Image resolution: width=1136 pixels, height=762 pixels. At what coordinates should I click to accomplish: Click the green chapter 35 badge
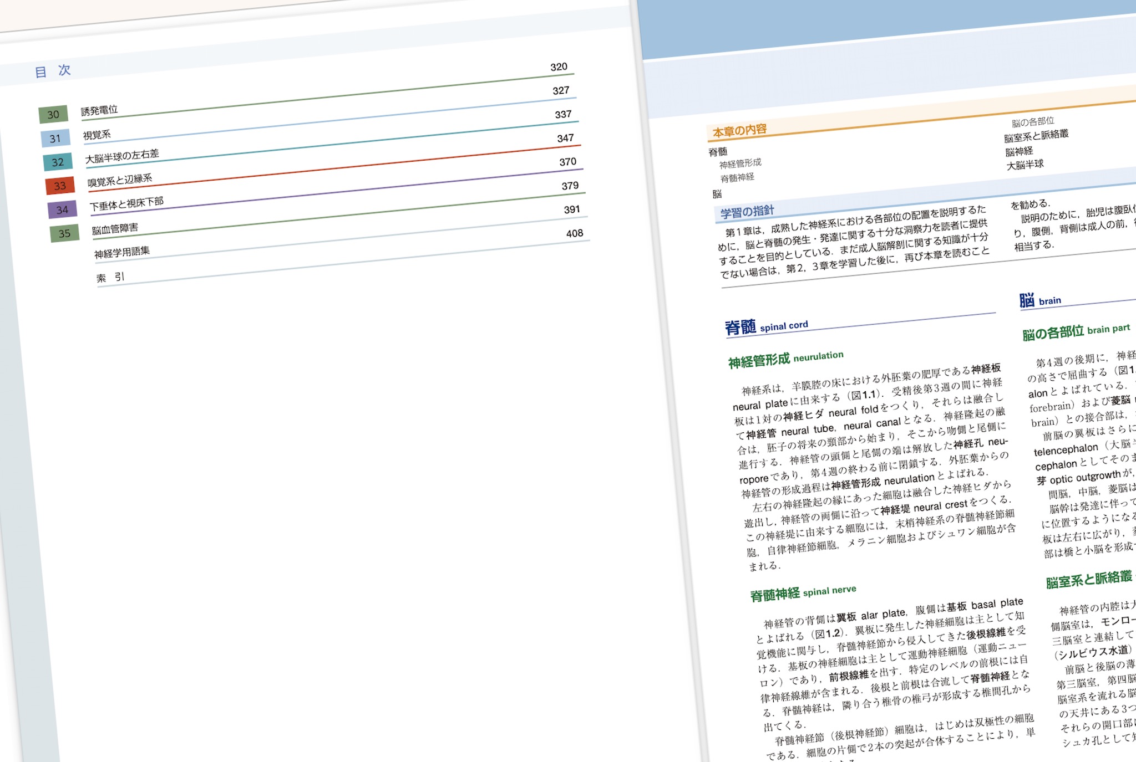pyautogui.click(x=64, y=233)
